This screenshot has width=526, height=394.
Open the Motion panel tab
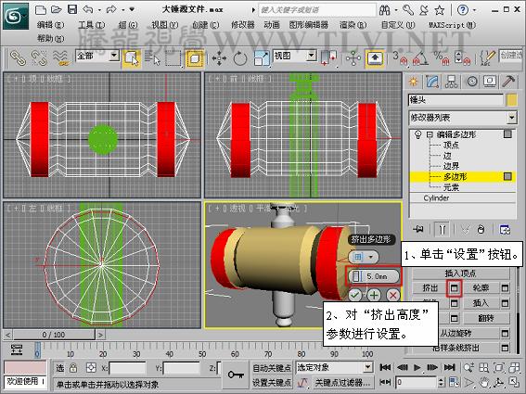tap(471, 82)
